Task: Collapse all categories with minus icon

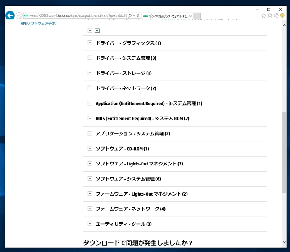Action: click(97, 30)
